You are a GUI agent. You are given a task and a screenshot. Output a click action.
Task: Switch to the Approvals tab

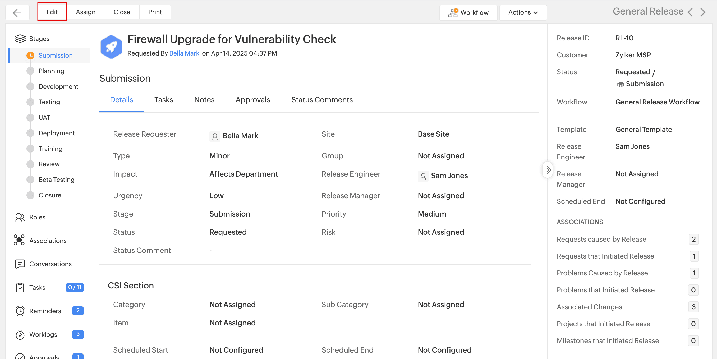pos(252,100)
